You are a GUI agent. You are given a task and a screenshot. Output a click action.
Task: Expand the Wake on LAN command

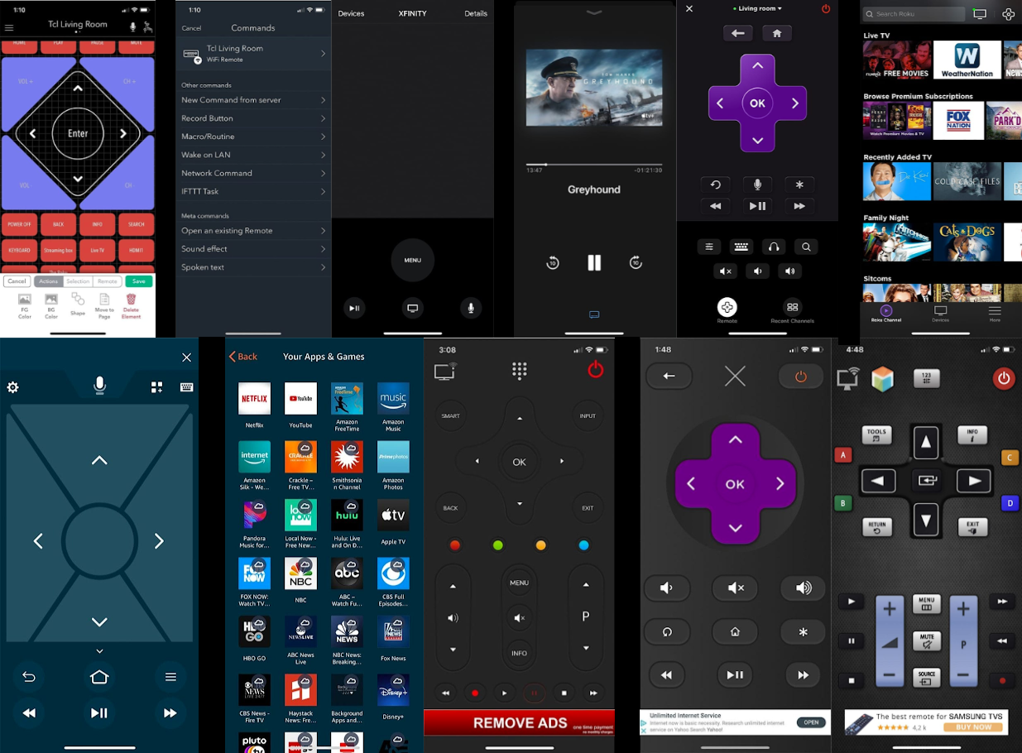click(x=253, y=155)
